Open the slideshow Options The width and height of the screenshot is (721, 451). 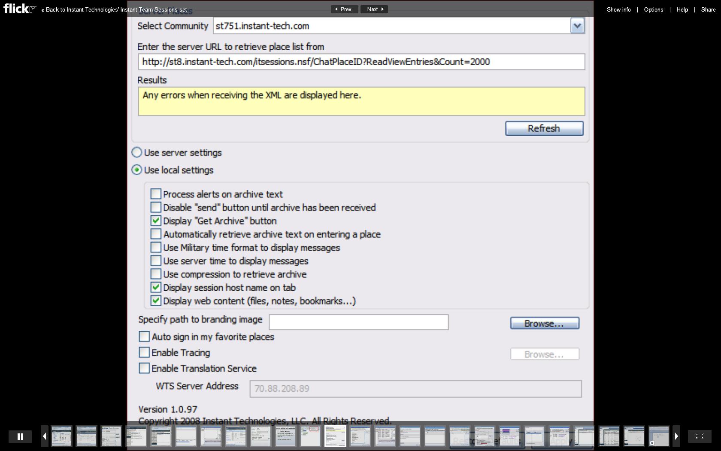(653, 9)
